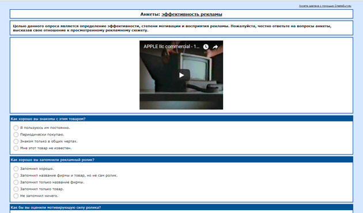Open the 'эффективность рекламы' survey link
The width and height of the screenshot is (363, 213).
[192, 14]
